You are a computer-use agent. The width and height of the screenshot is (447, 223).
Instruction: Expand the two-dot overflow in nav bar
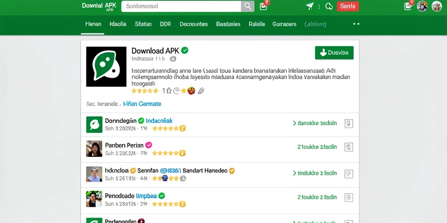(356, 24)
